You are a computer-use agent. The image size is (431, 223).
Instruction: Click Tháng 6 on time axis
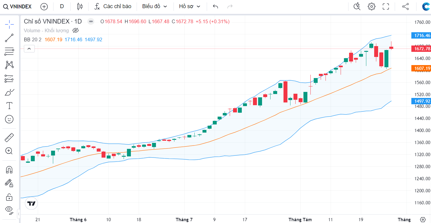click(78, 219)
